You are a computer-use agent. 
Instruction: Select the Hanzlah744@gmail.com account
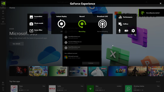[x=82, y=42]
